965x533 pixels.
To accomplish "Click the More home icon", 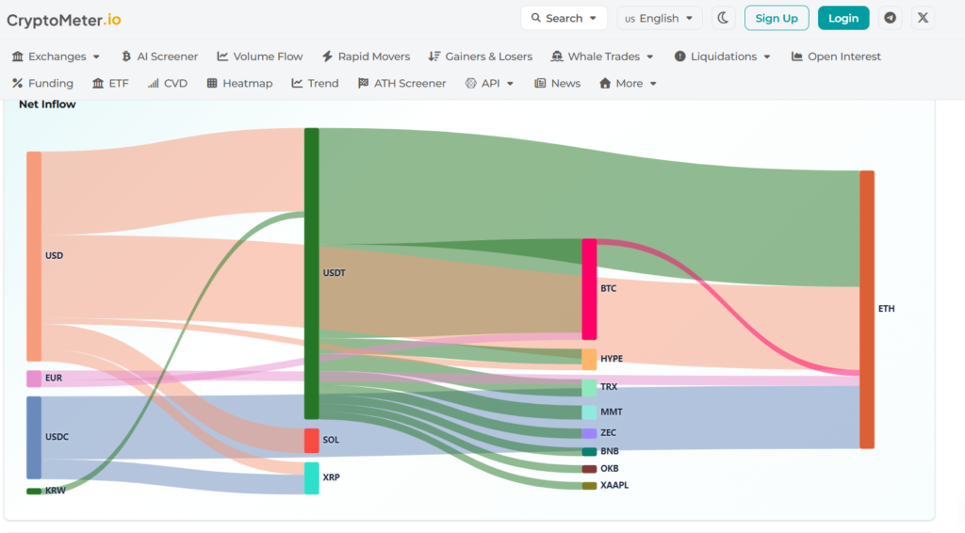I will 605,83.
